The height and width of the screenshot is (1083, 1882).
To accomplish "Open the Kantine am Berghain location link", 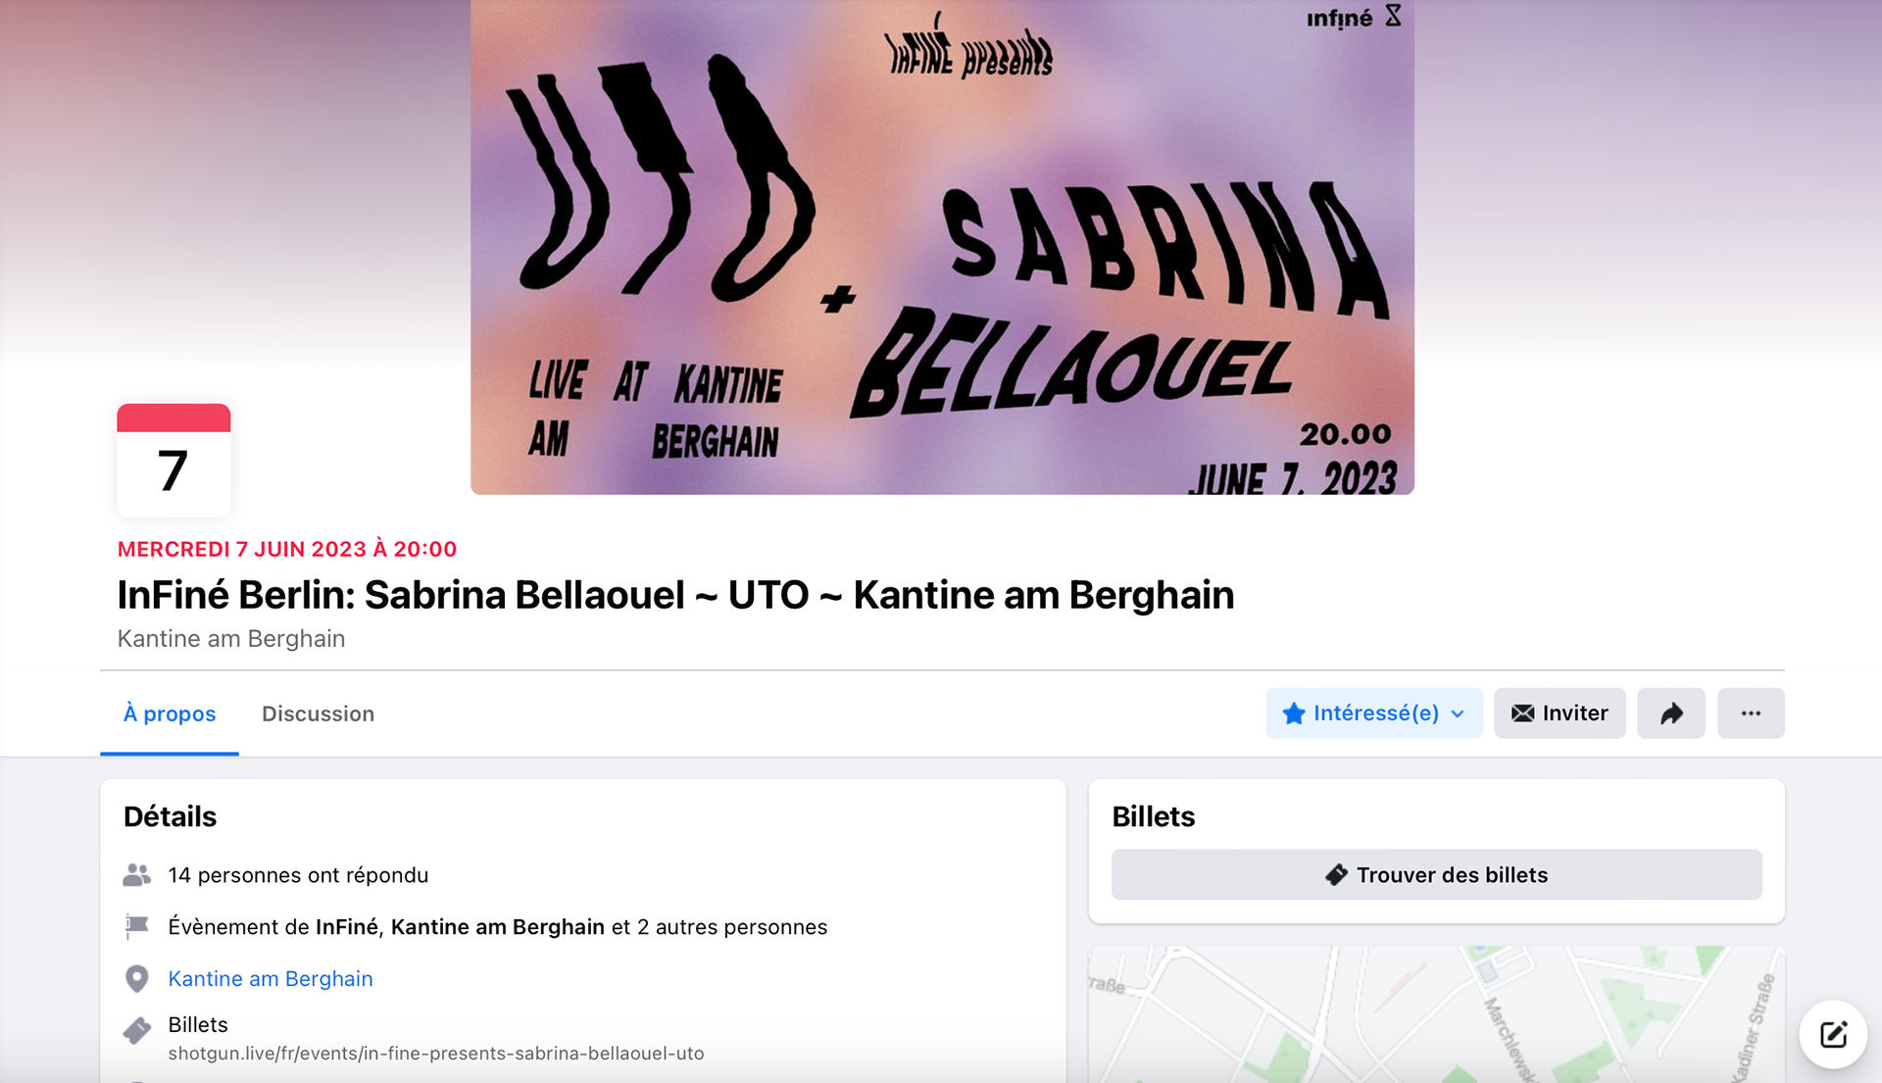I will [271, 979].
